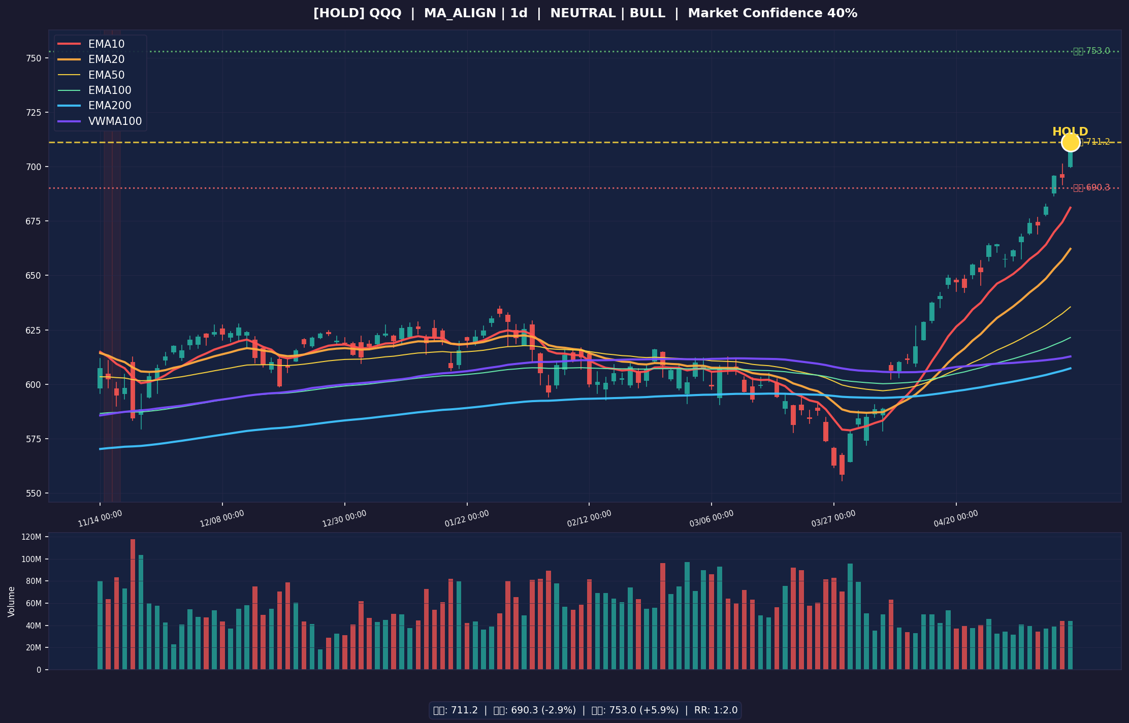Click the chart title beginning with [HOLD] QQQ
1129x723 pixels.
tap(585, 14)
